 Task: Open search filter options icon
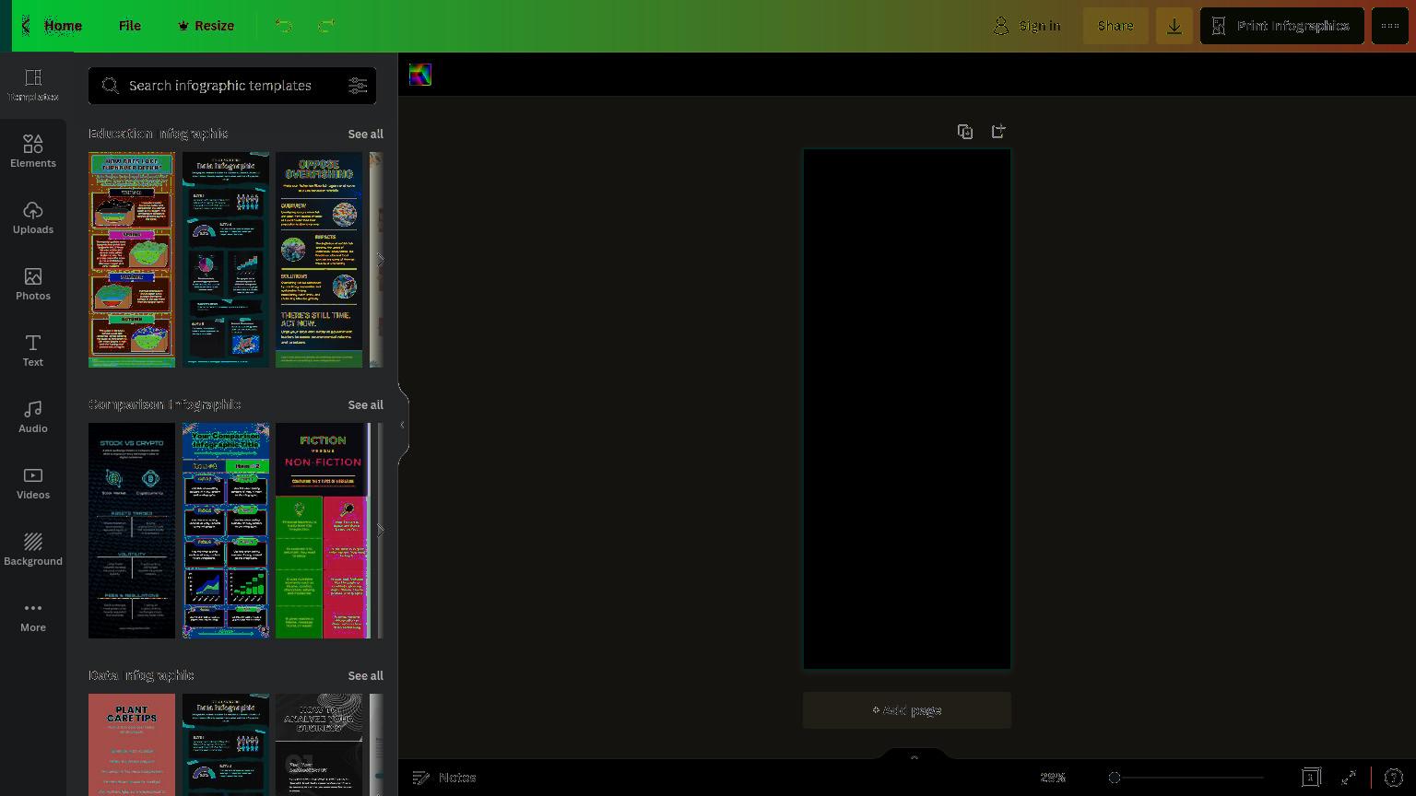click(x=358, y=86)
